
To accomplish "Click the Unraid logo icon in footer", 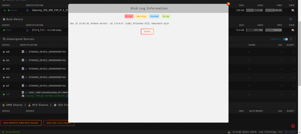I will 229,132.
